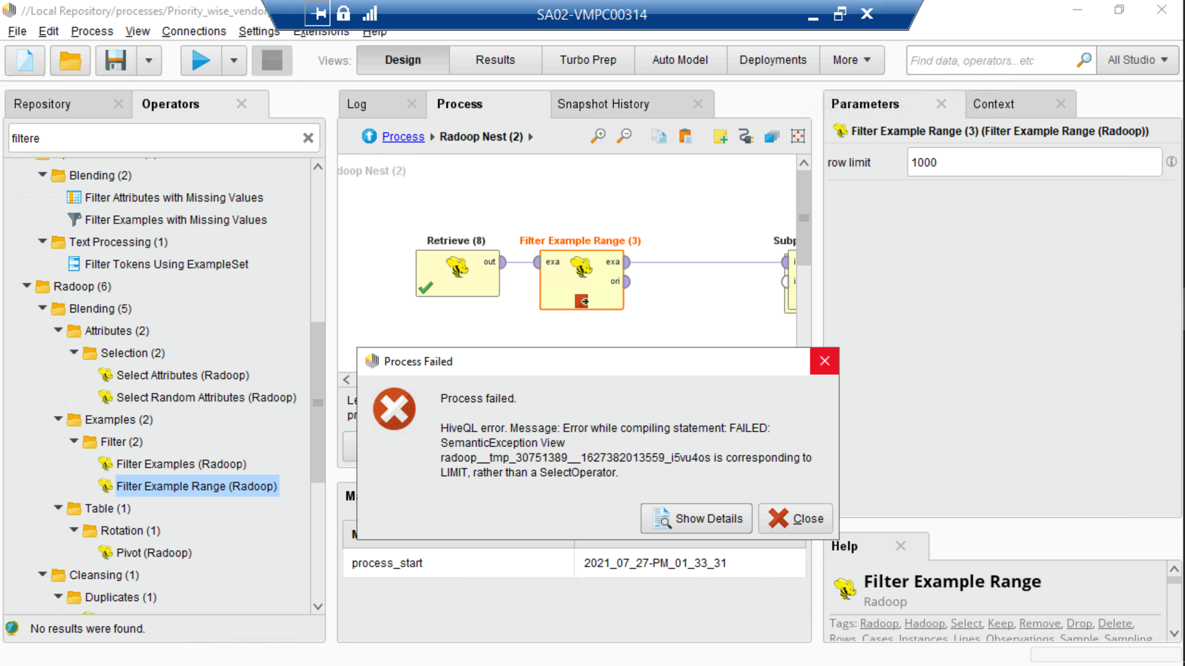Zoom out of the process canvas
Viewport: 1185px width, 666px height.
(x=624, y=136)
